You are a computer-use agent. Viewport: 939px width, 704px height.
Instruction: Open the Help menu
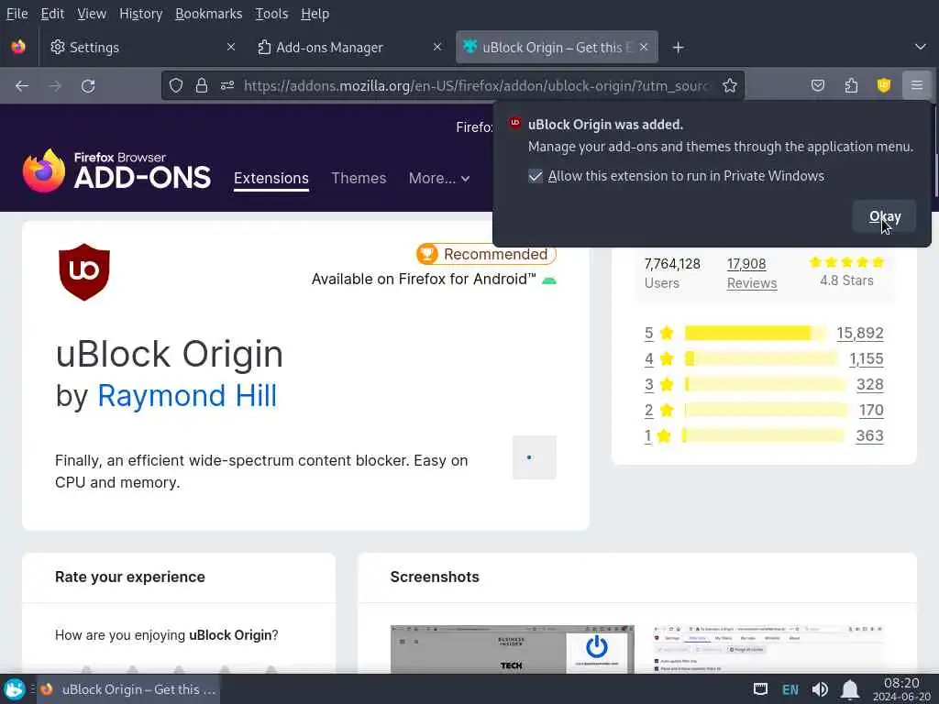tap(315, 13)
